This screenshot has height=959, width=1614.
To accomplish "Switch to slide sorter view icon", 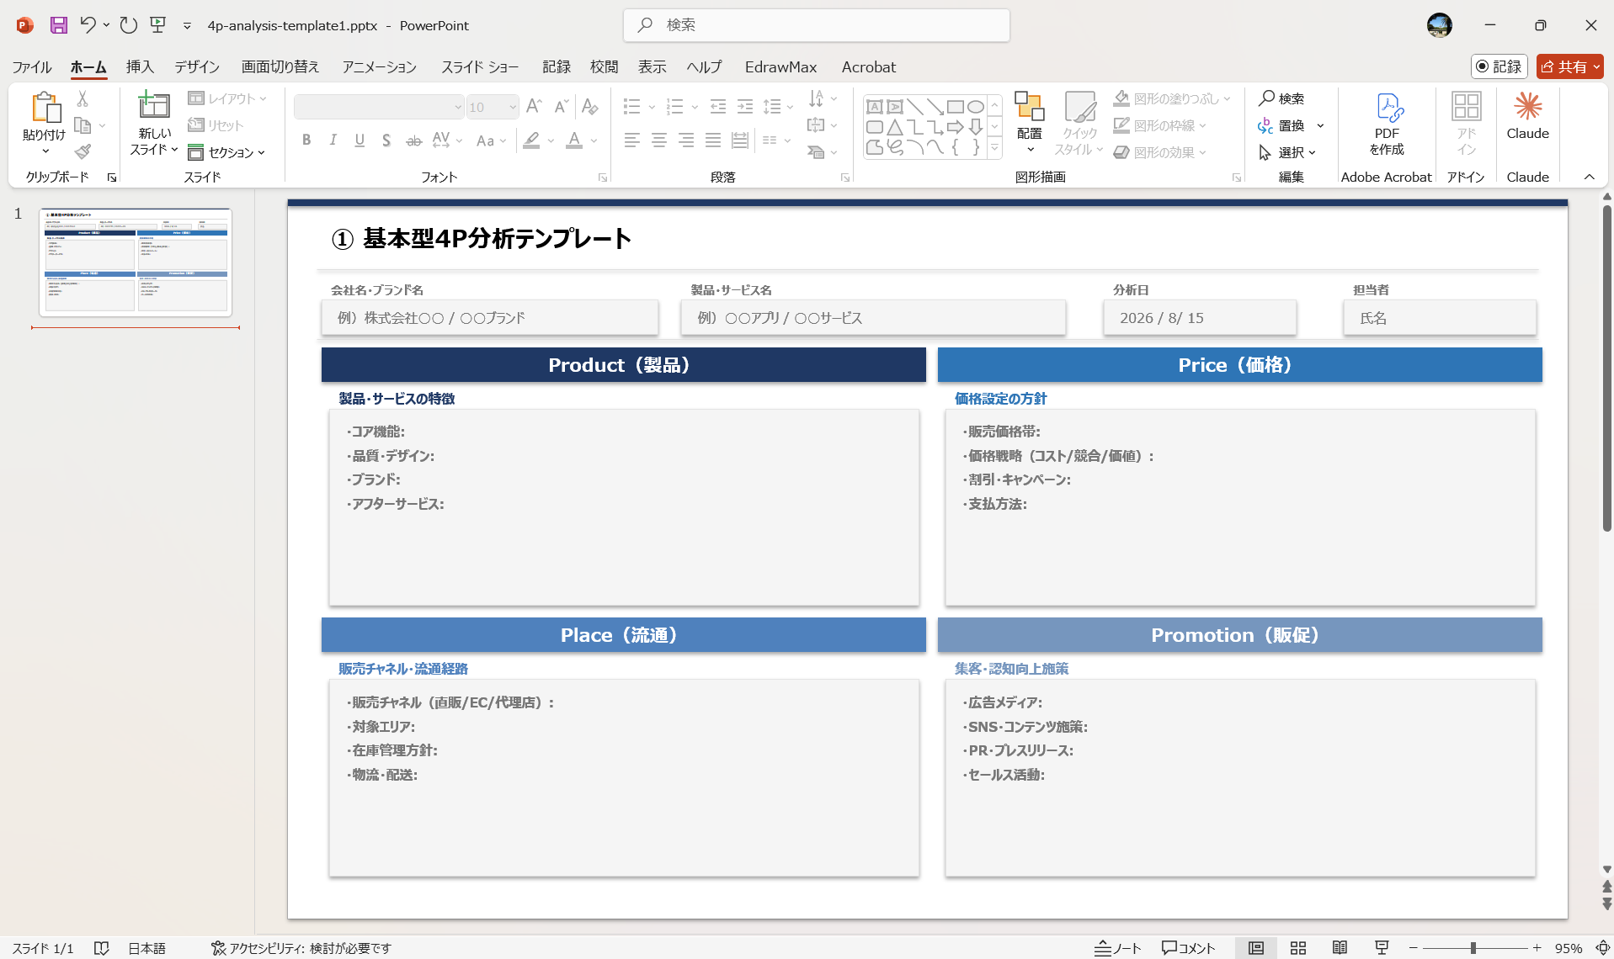I will (1298, 948).
